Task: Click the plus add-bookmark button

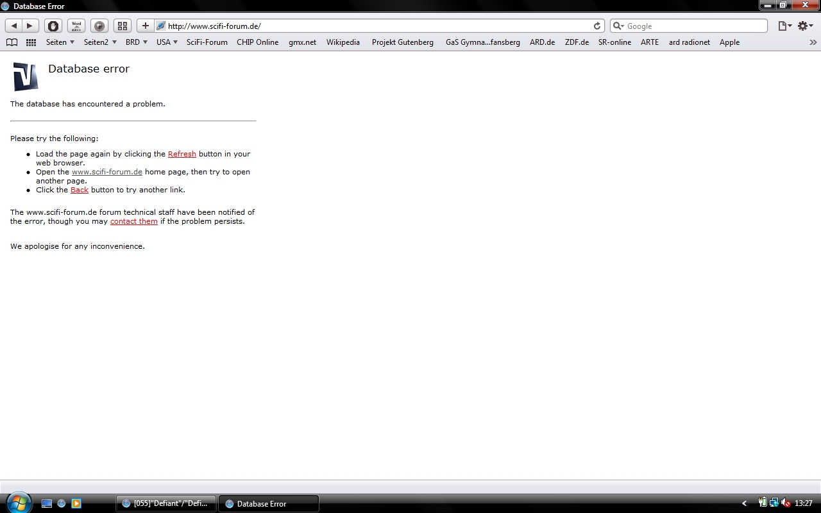Action: (x=145, y=26)
